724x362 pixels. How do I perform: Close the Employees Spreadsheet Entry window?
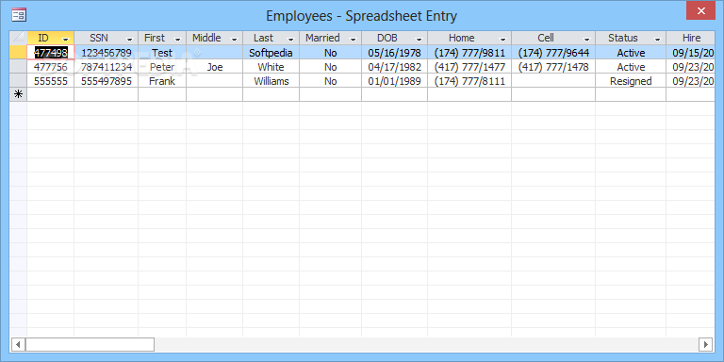(701, 10)
